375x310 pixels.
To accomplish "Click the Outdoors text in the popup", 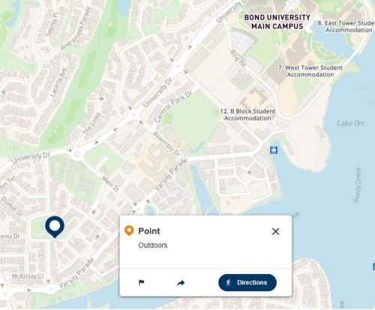I will (x=153, y=245).
